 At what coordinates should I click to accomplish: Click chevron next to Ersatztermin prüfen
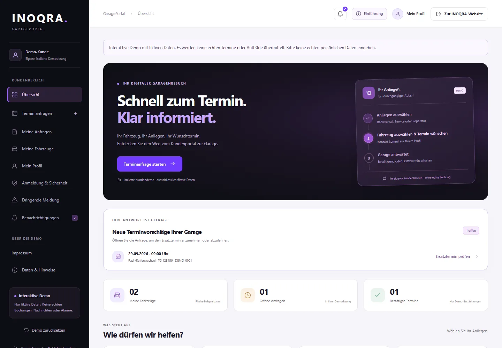click(477, 256)
